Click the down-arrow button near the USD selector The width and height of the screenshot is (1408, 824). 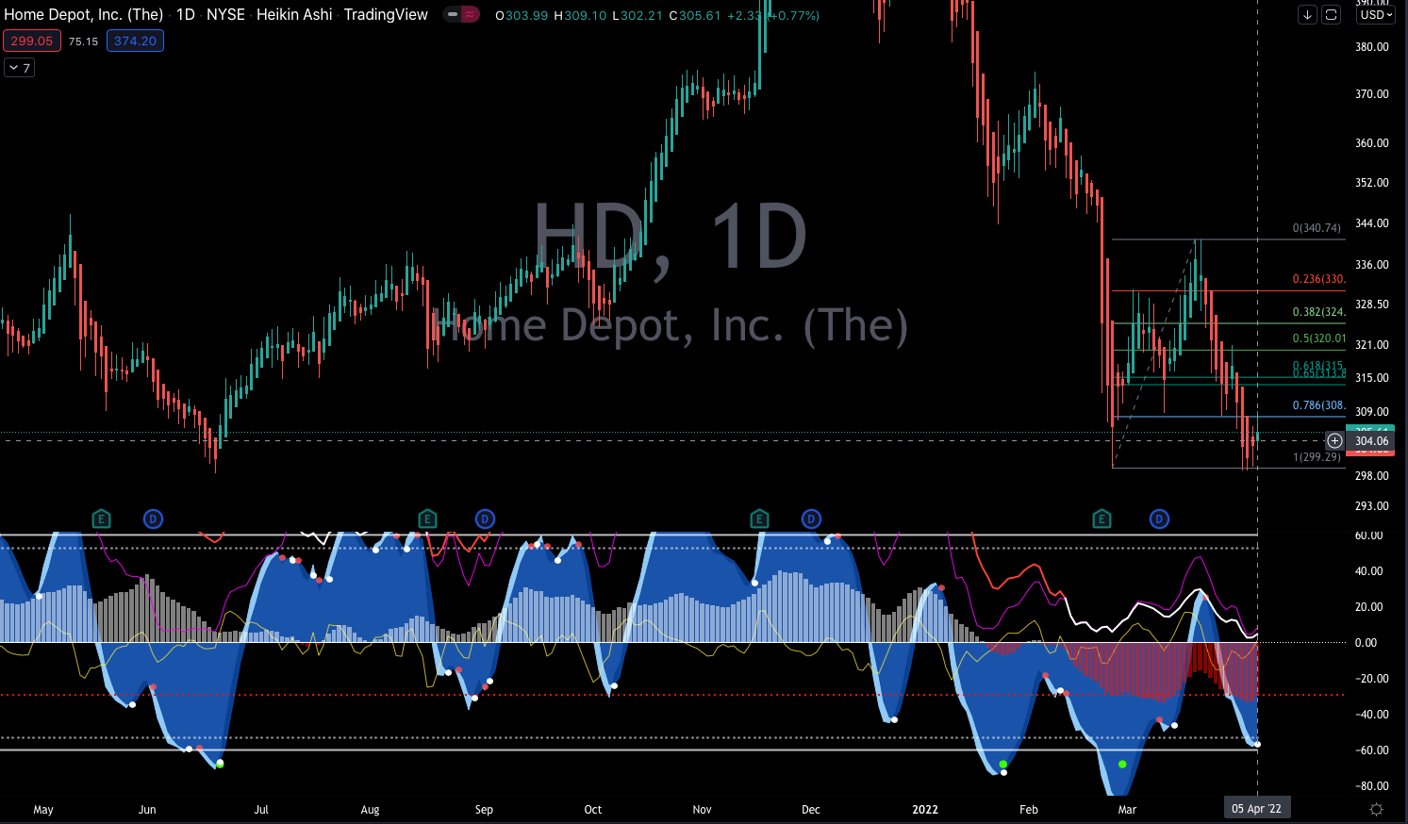pos(1307,14)
